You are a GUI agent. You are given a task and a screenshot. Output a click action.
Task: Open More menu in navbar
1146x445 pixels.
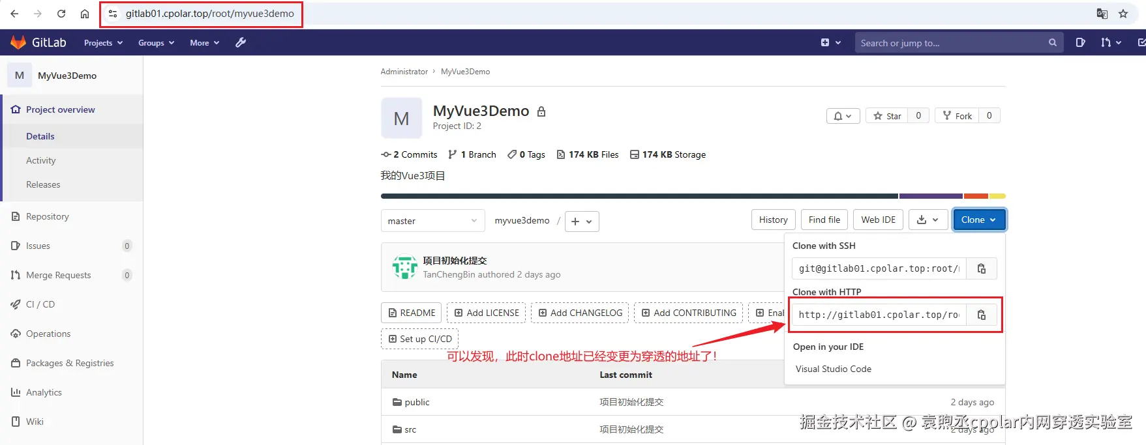204,42
